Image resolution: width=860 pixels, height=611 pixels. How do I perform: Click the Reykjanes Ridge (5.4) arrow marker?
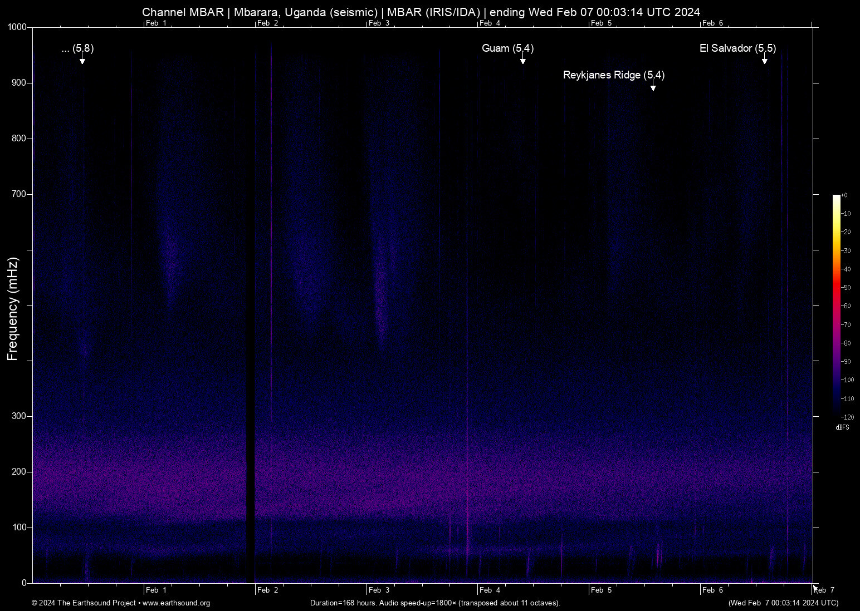point(653,86)
